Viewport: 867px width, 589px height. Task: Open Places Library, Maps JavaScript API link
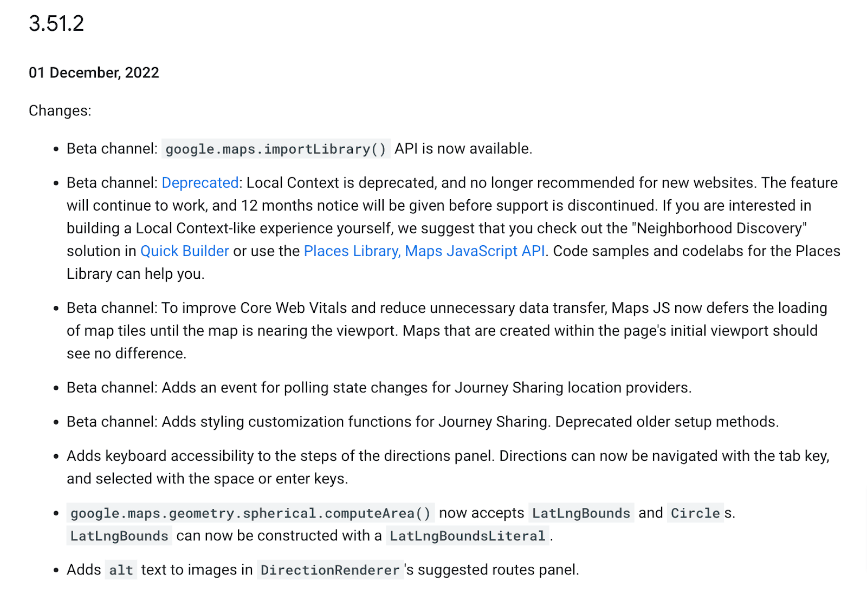424,251
